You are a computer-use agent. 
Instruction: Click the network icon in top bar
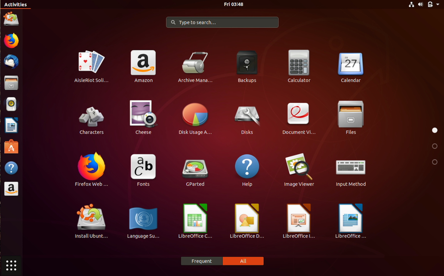click(411, 4)
